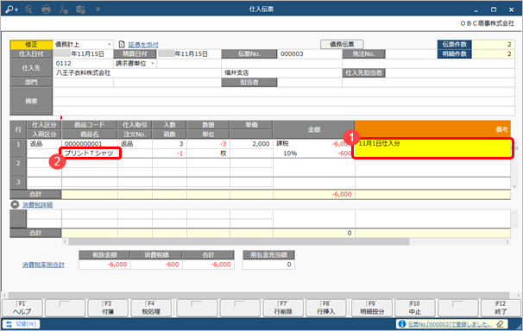Click the F1 ヘルプ function button
523x331 pixels.
22,308
